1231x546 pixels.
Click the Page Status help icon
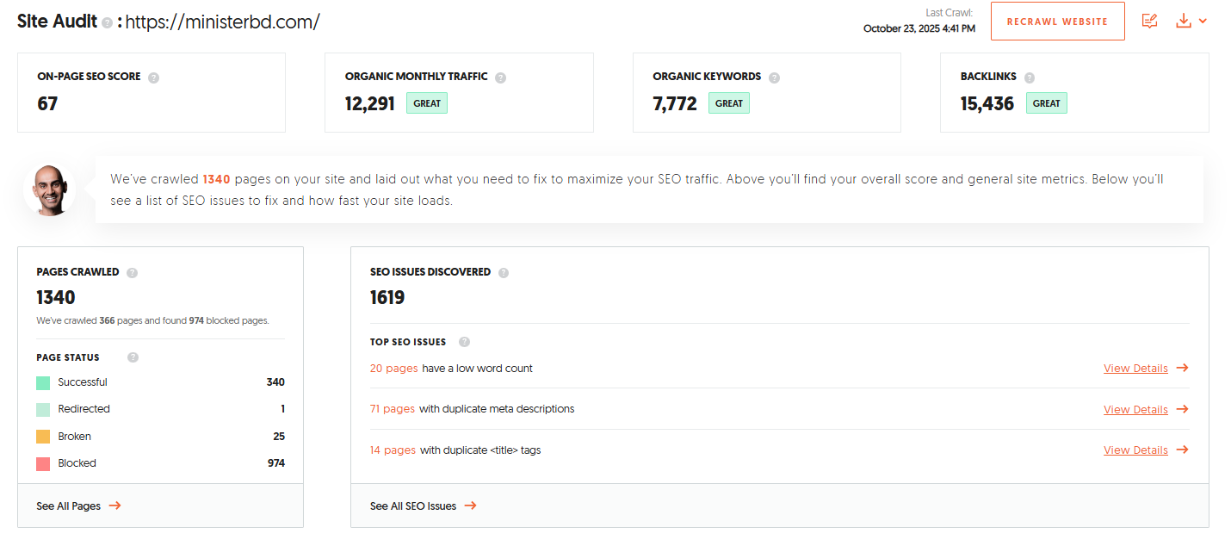point(133,357)
